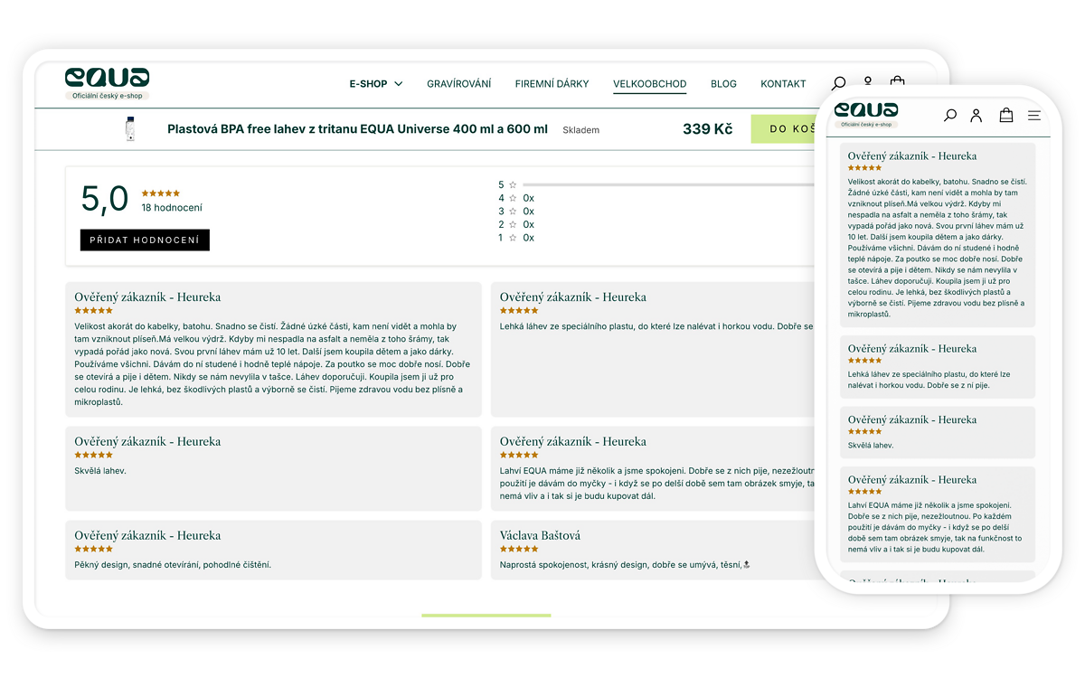Image resolution: width=1085 pixels, height=678 pixels.
Task: Select the Velkoobchod menu item
Action: tap(649, 84)
